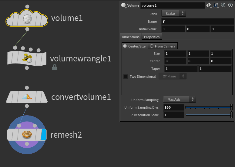Click the fourth input of volumewrangle1

pos(39,50)
